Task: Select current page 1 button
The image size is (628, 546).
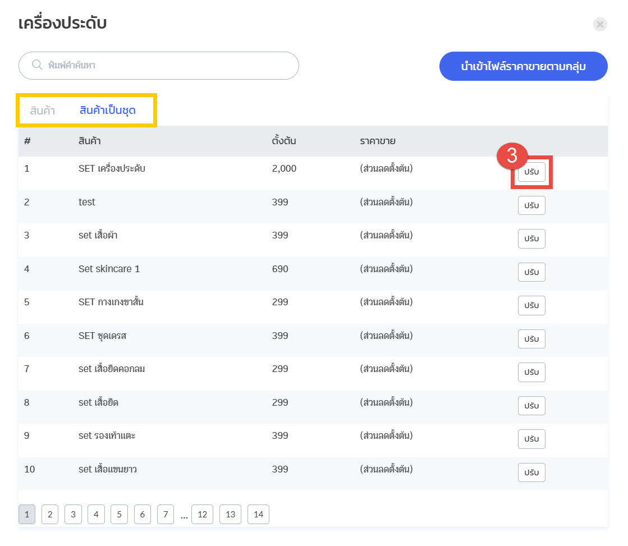Action: [27, 515]
